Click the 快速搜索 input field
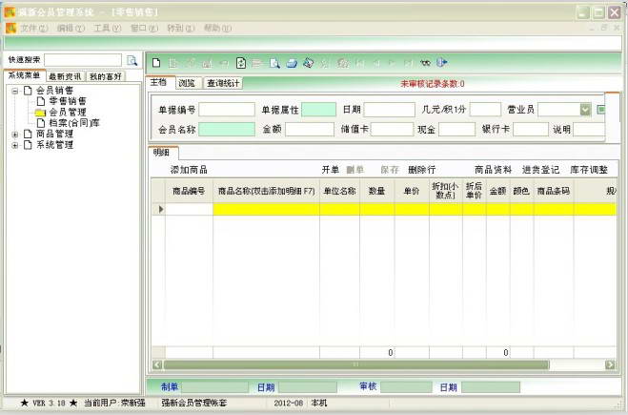628x415 pixels. (83, 60)
